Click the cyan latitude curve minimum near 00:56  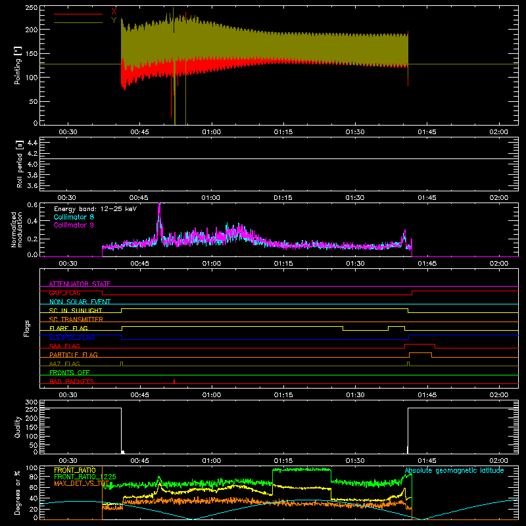point(193,519)
